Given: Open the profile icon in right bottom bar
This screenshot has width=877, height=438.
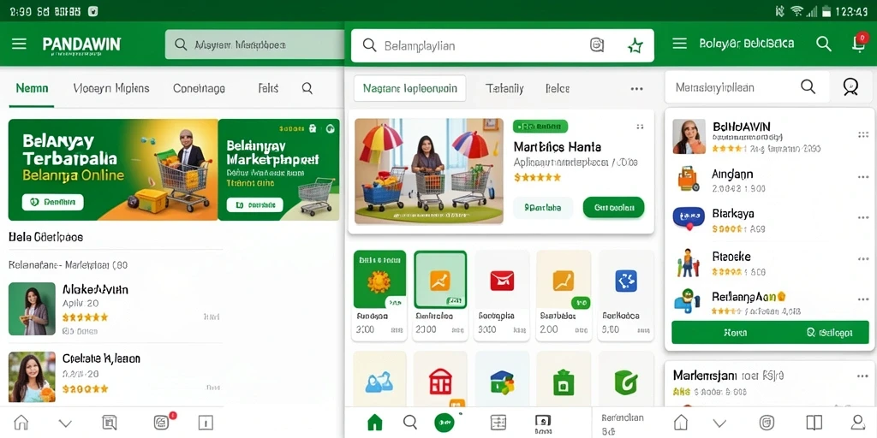Looking at the screenshot, I should pos(857,423).
